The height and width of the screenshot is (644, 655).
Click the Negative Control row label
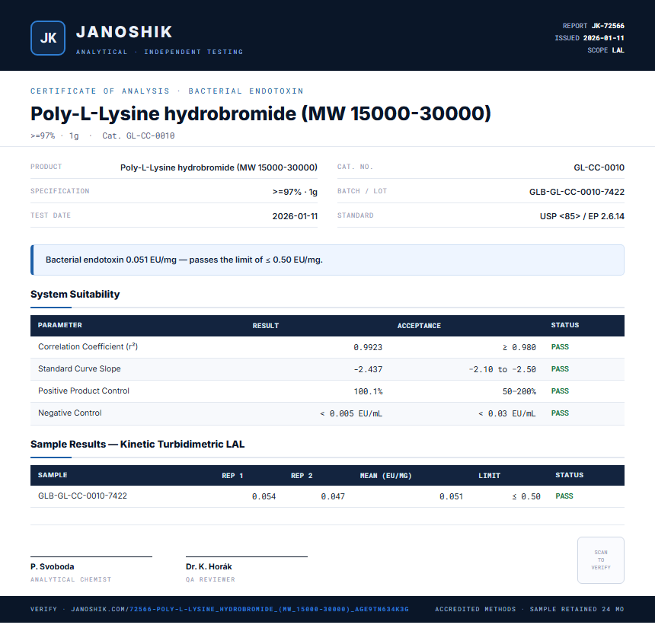(70, 413)
